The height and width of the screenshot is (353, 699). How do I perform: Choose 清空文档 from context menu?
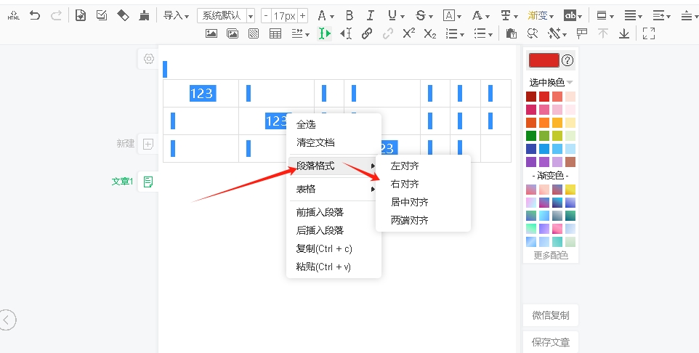click(315, 142)
